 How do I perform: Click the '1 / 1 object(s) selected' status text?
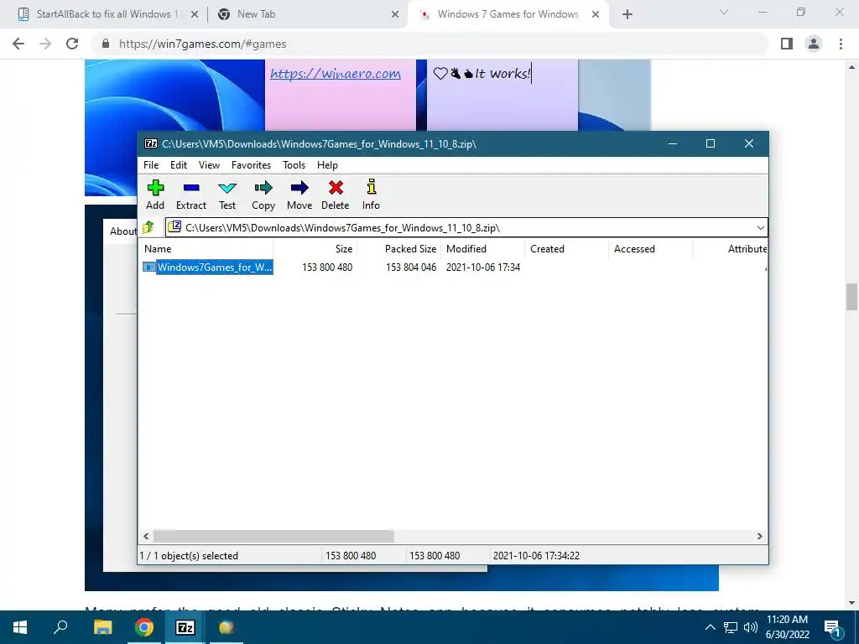pyautogui.click(x=189, y=555)
